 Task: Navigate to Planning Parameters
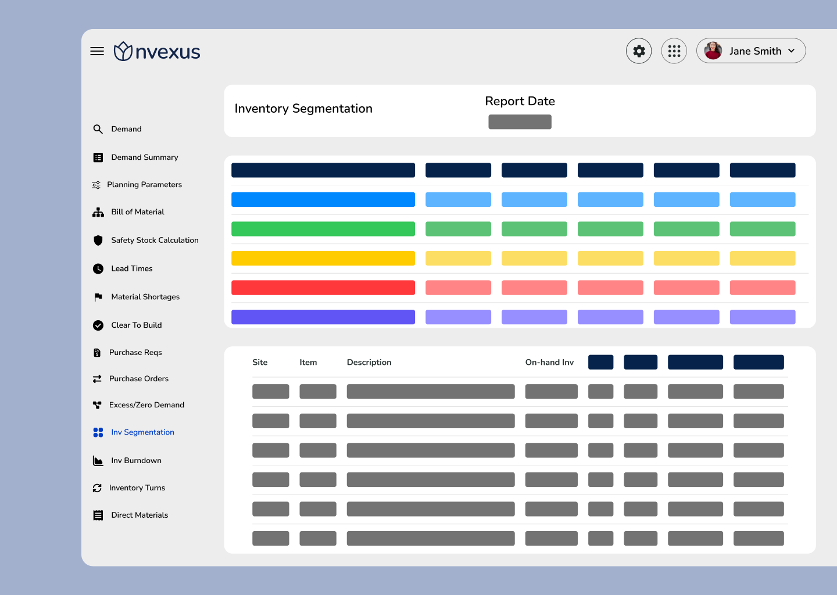point(145,185)
